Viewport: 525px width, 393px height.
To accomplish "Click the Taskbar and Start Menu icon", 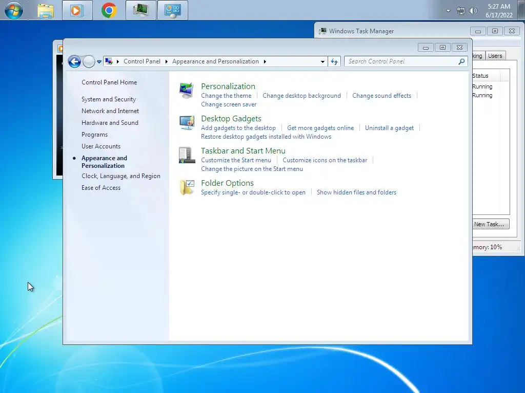I will [187, 155].
